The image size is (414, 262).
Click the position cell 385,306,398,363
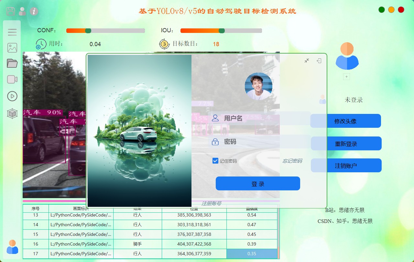click(194, 215)
